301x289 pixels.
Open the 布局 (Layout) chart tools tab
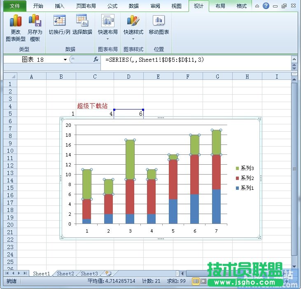click(220, 6)
